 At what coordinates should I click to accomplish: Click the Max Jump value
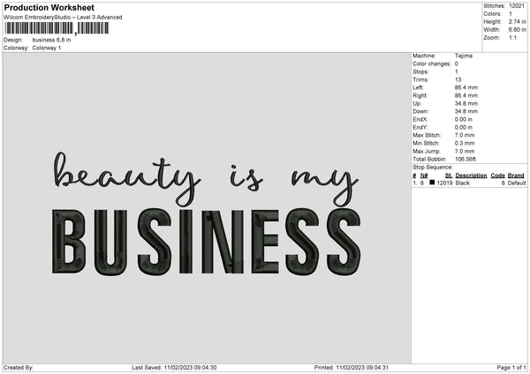click(465, 152)
